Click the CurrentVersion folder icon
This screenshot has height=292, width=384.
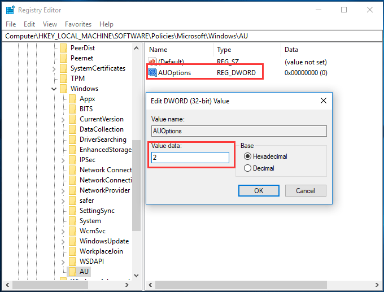click(x=72, y=119)
